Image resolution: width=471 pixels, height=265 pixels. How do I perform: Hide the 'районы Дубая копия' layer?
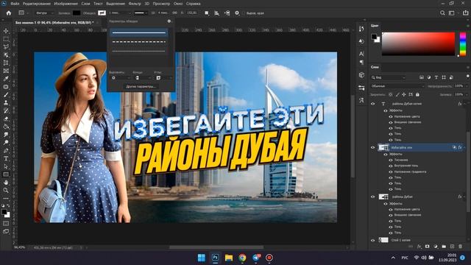point(373,104)
